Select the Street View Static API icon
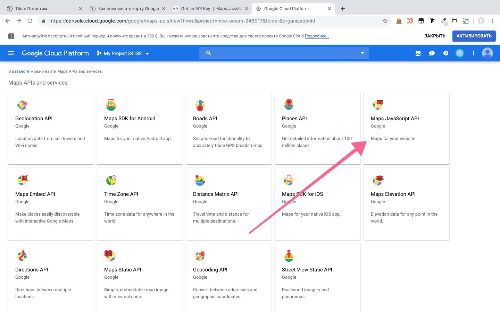This screenshot has height=312, width=500. [289, 256]
